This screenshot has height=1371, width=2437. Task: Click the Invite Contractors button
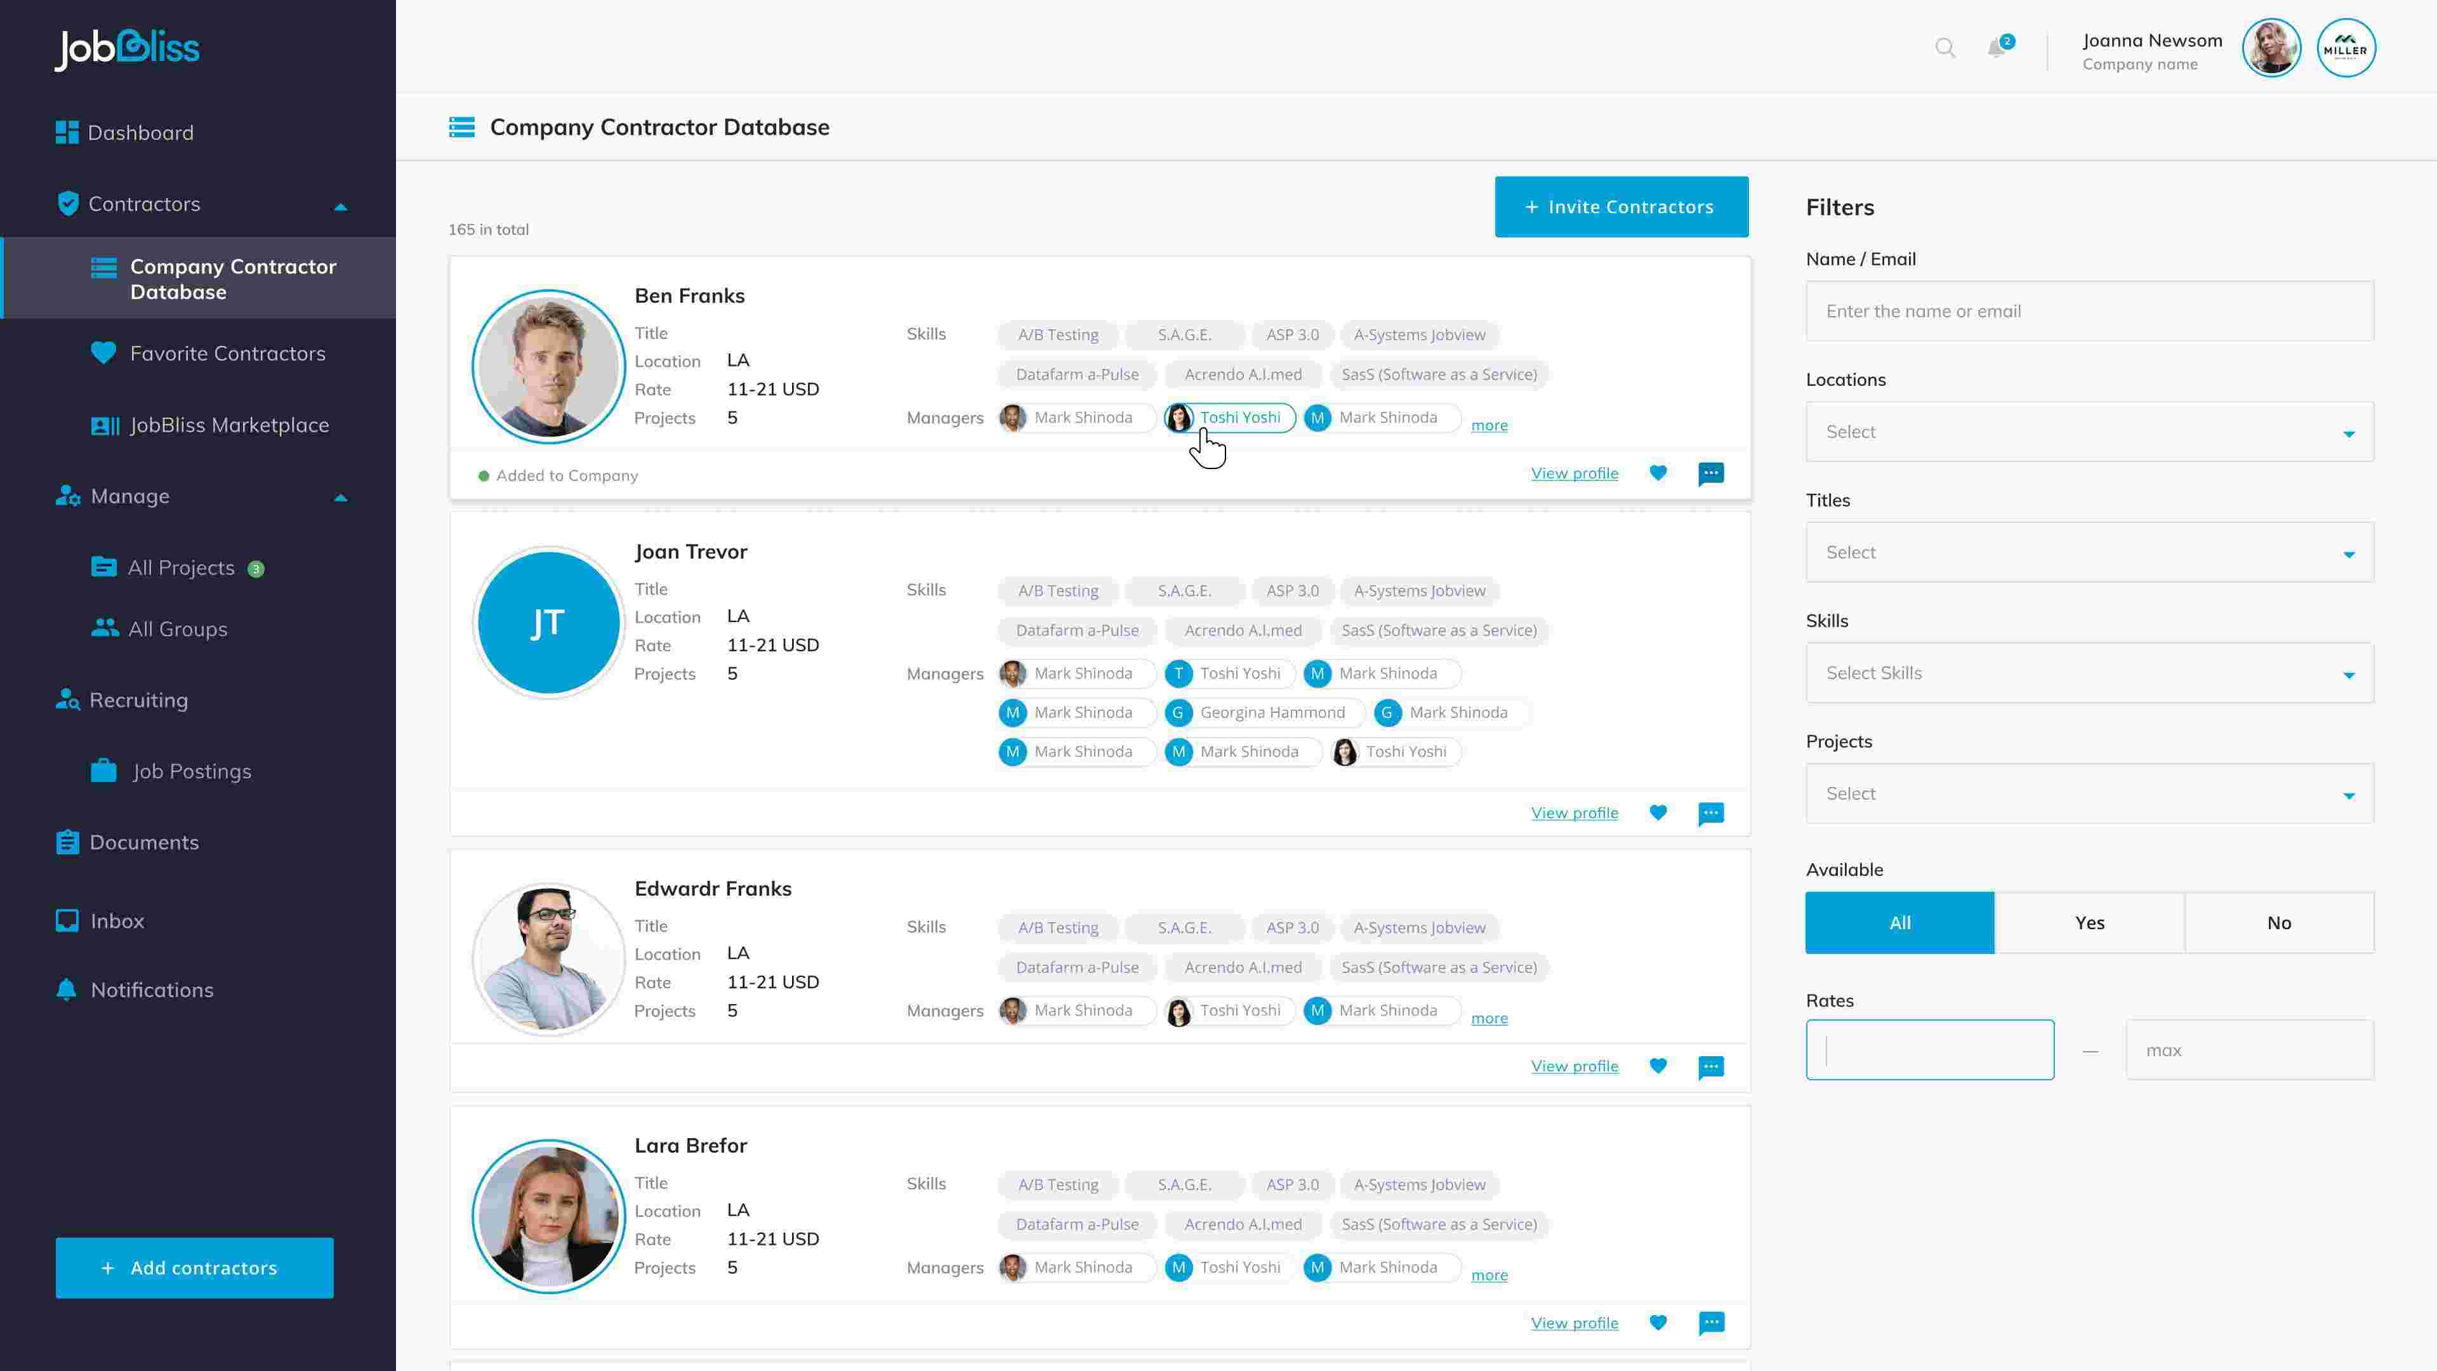[x=1621, y=207]
